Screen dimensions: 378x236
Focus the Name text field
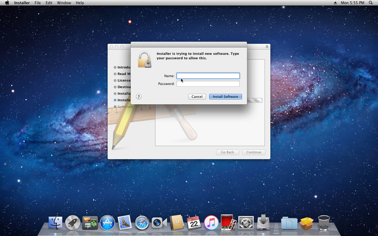pos(208,76)
